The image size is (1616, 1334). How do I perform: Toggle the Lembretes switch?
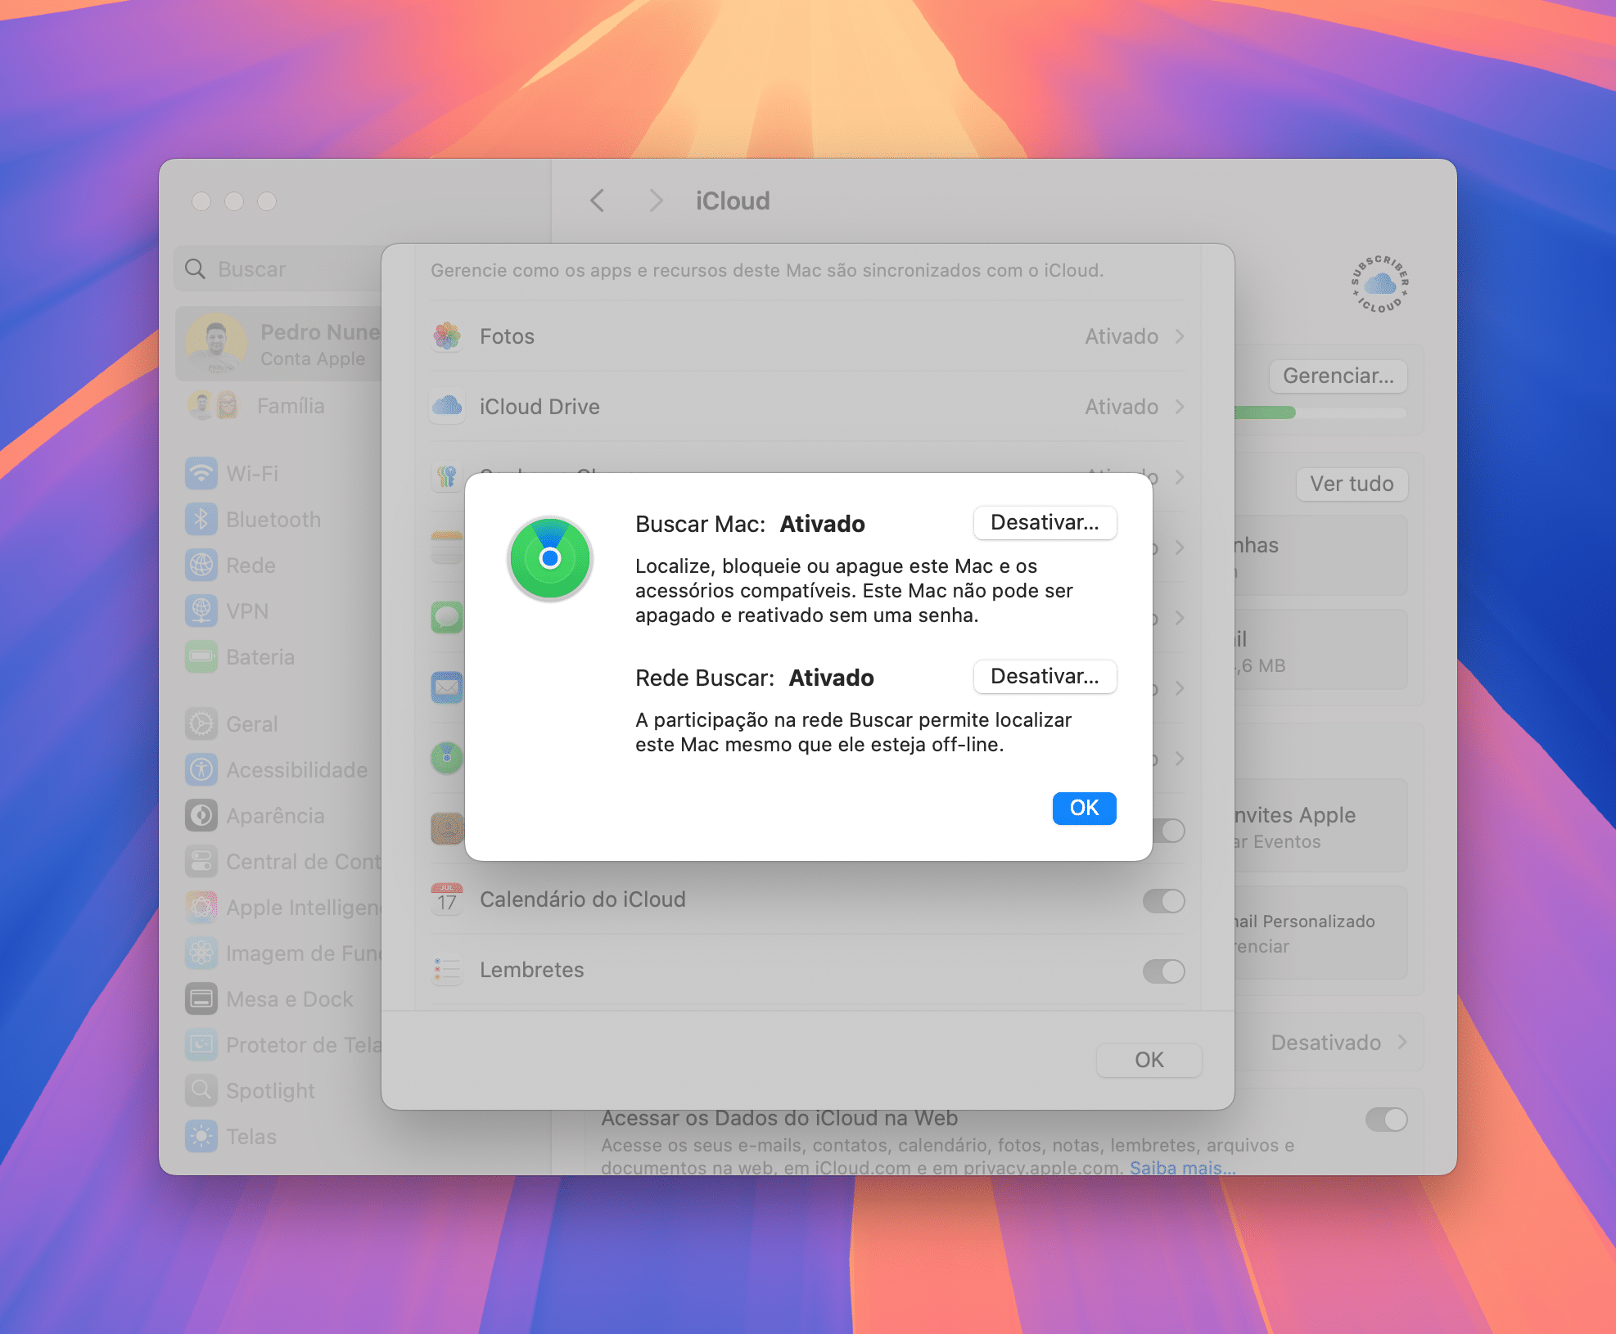(x=1163, y=971)
